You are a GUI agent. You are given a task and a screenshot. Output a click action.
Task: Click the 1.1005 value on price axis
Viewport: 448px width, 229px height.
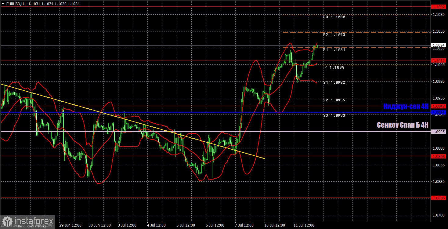[x=439, y=65]
